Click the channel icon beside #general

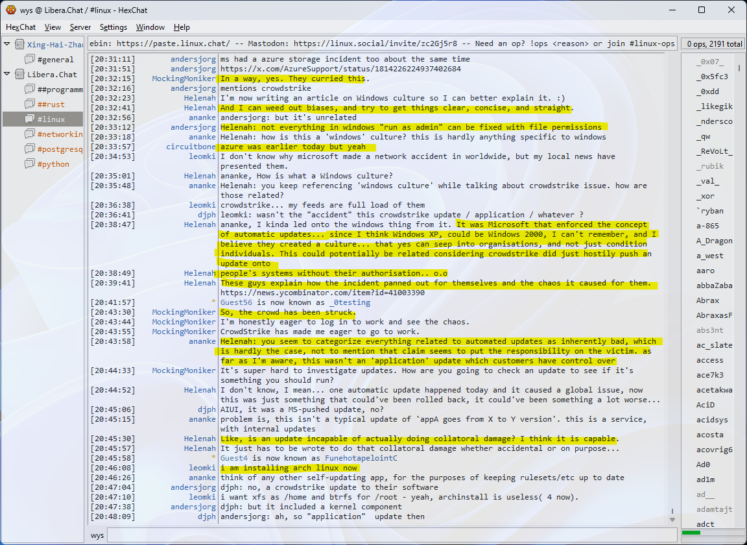[x=30, y=60]
